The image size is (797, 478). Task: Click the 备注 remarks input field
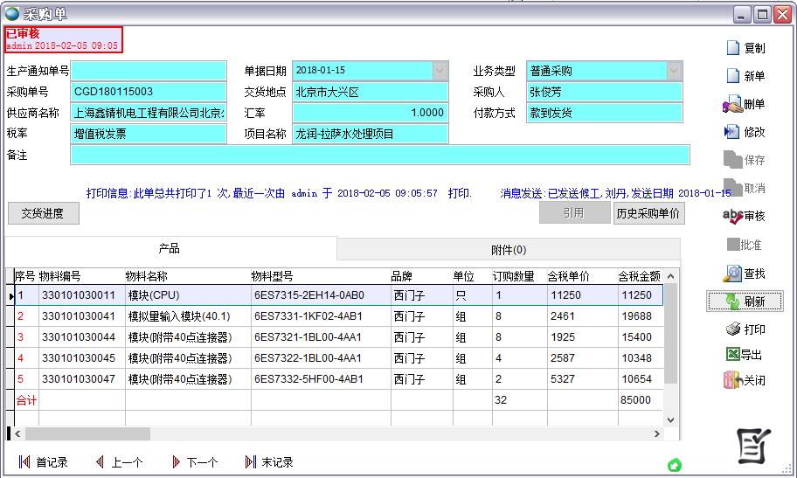click(379, 155)
